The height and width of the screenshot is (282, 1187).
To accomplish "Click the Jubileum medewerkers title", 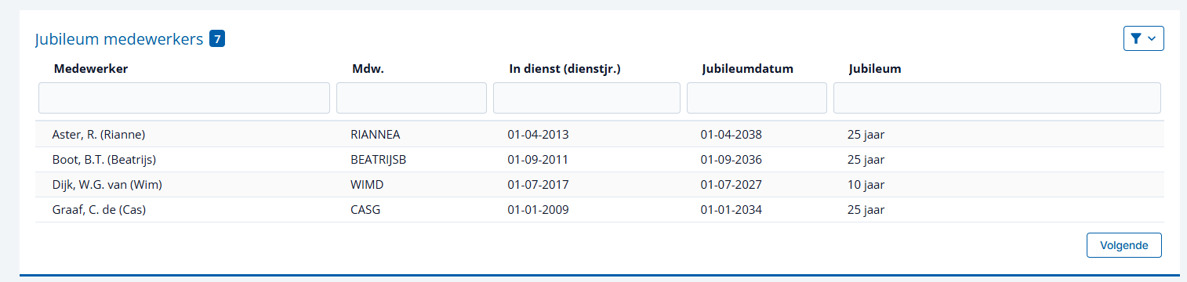I will (119, 39).
